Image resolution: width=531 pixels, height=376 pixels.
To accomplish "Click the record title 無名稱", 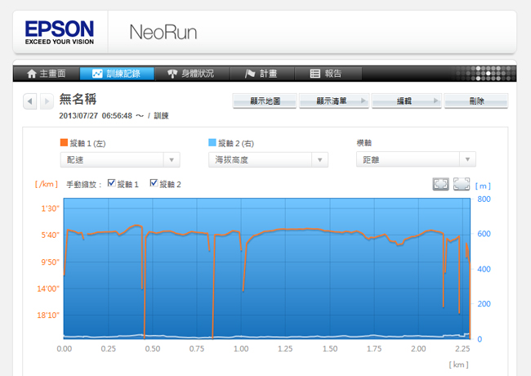I will tap(78, 99).
